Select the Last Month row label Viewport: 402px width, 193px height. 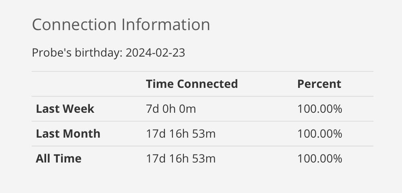68,134
